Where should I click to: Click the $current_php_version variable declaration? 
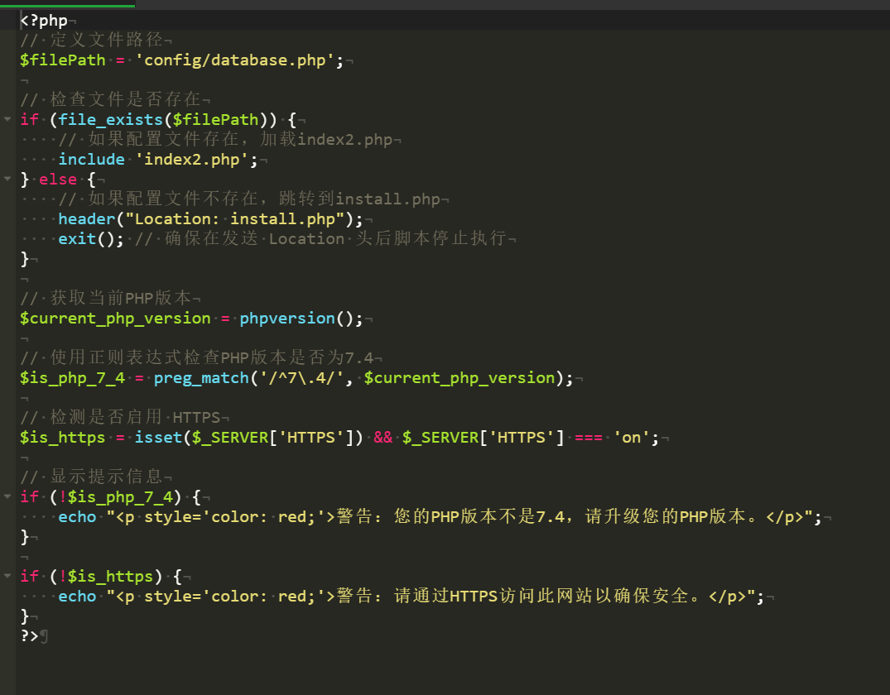(115, 319)
